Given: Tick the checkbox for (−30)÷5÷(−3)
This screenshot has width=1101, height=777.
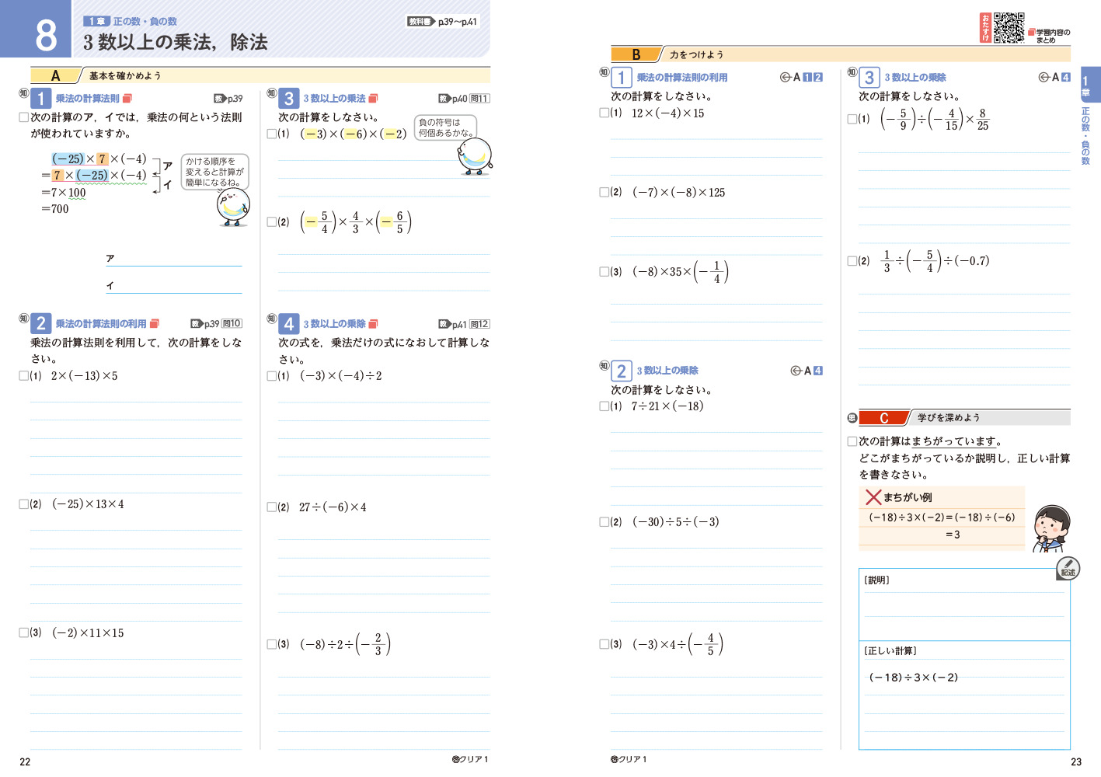Looking at the screenshot, I should click(x=604, y=522).
